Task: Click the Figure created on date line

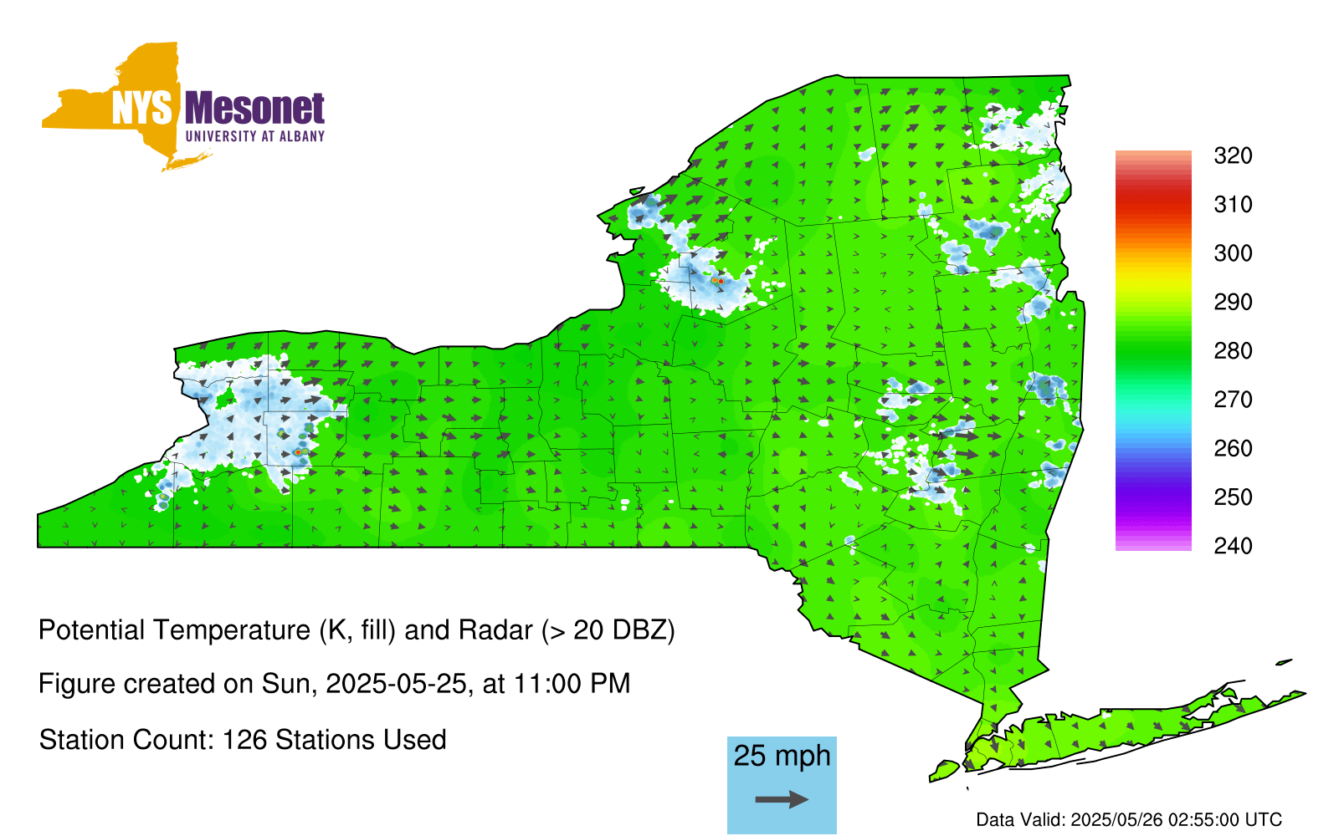Action: coord(335,684)
